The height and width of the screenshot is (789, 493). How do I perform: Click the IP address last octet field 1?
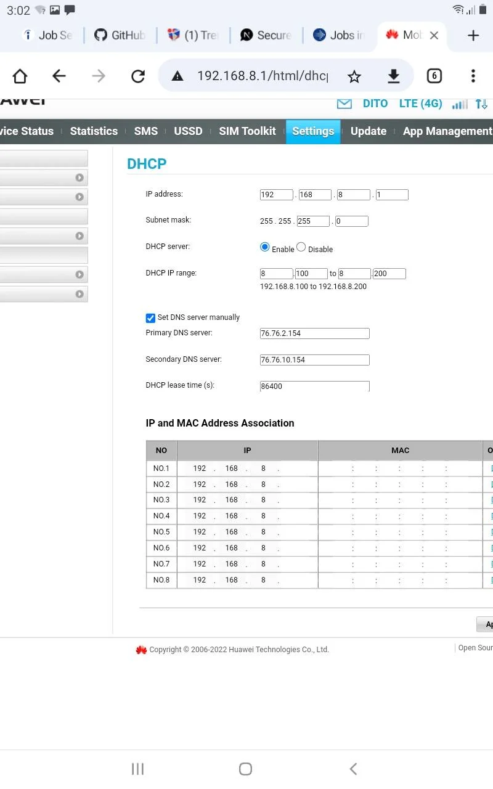click(x=392, y=195)
